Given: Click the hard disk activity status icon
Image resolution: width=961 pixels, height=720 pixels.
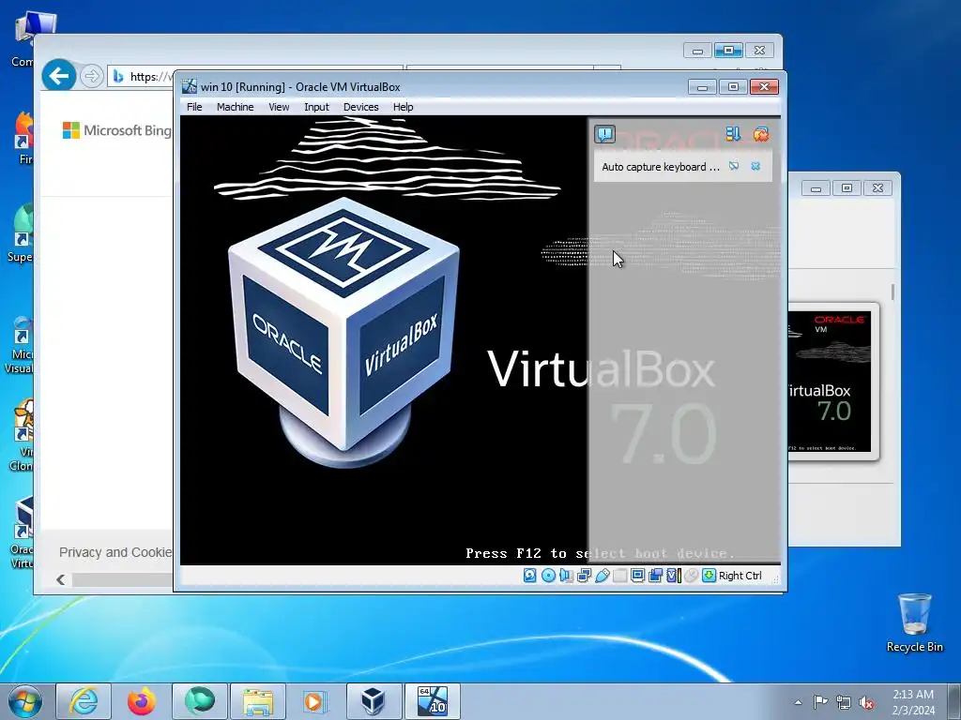Looking at the screenshot, I should point(530,576).
